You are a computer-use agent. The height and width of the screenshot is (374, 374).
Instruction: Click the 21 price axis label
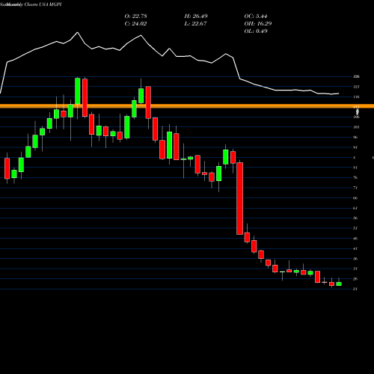pyautogui.click(x=355, y=289)
